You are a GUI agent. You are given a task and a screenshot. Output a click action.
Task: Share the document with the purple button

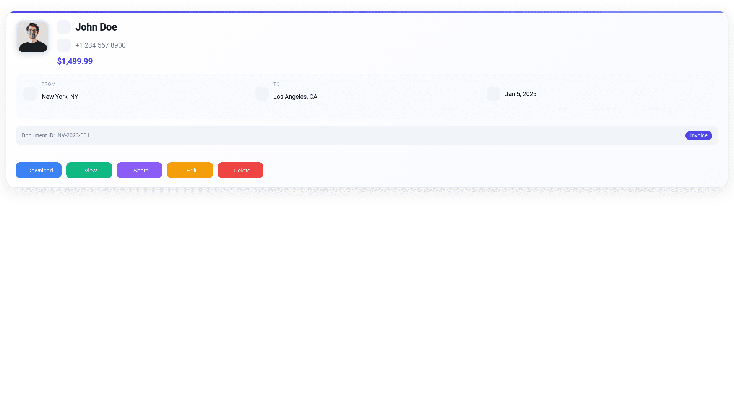(140, 170)
